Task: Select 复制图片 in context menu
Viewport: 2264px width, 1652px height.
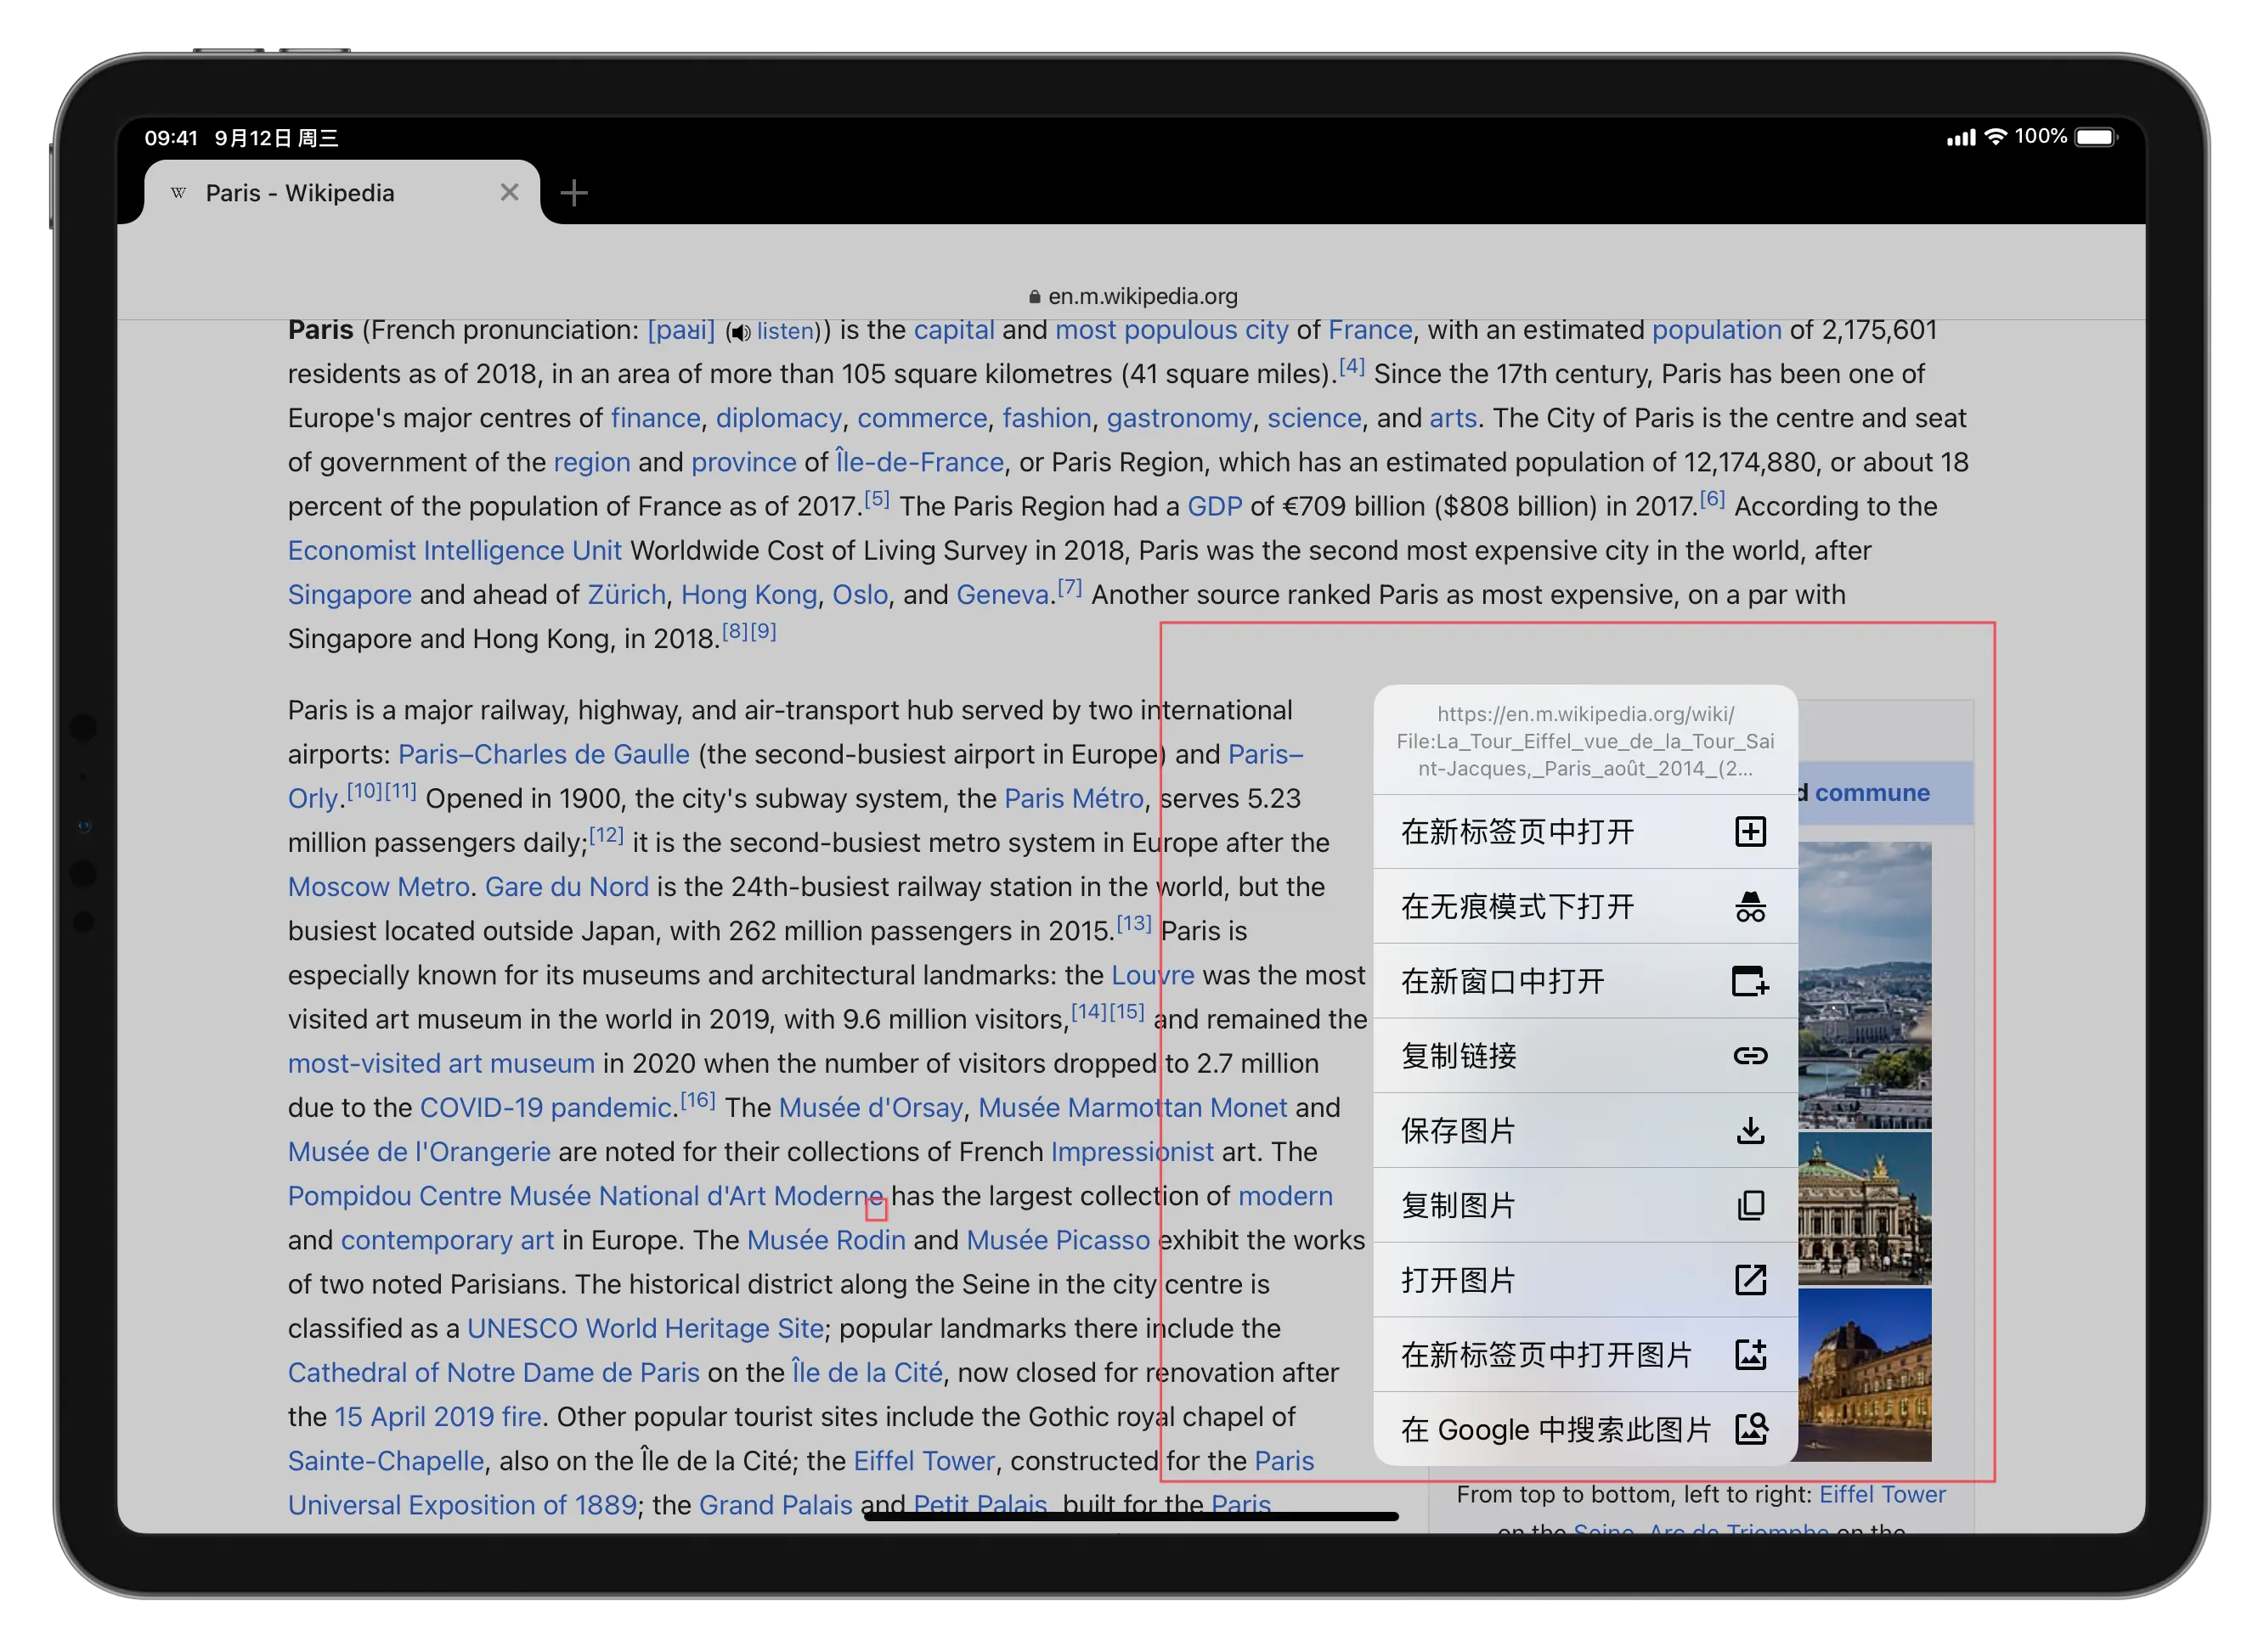Action: pyautogui.click(x=1584, y=1205)
